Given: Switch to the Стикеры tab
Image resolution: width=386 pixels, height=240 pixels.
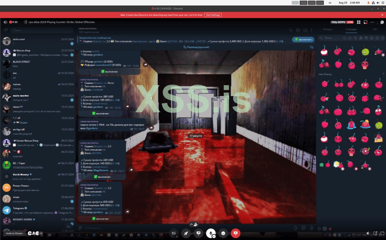Looking at the screenshot, I should (x=351, y=29).
